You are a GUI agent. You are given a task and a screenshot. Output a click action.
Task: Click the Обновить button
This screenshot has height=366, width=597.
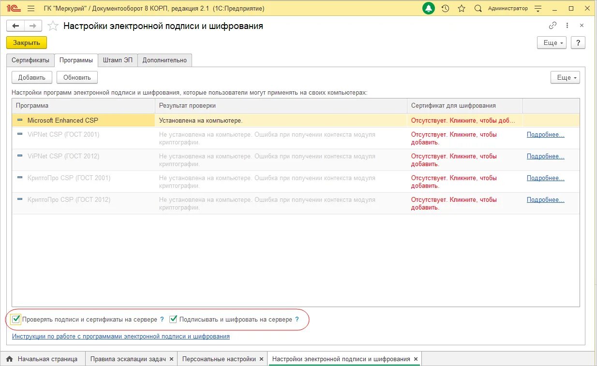(77, 77)
